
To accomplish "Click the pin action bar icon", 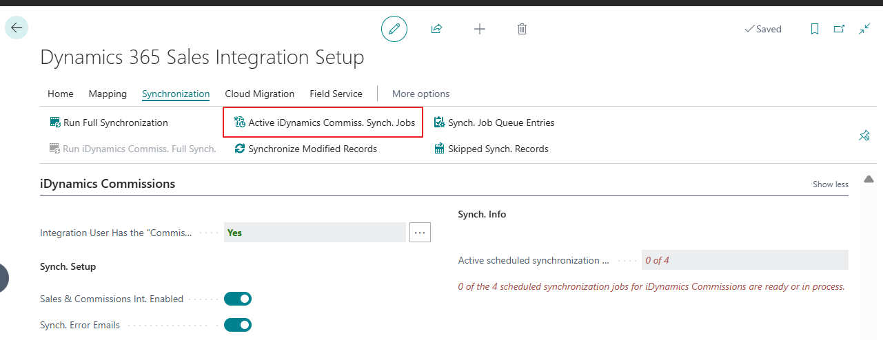I will point(864,136).
